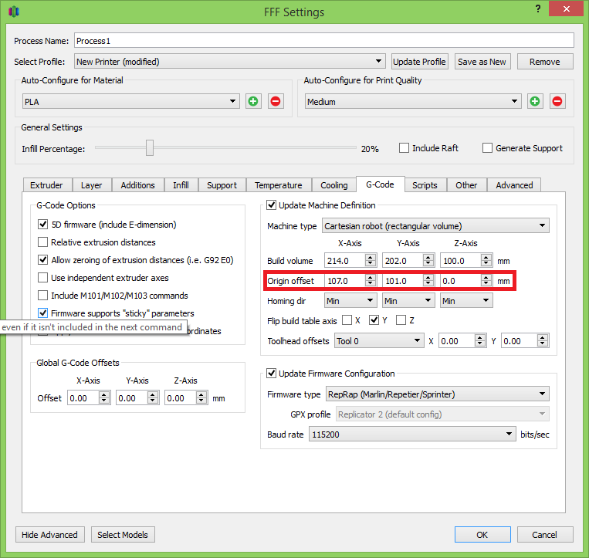Switch to the Additions tab
Viewport: 589px width, 558px height.
click(x=137, y=185)
